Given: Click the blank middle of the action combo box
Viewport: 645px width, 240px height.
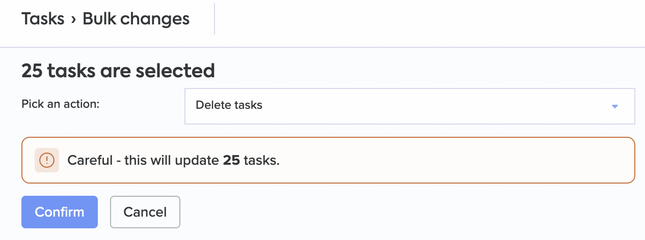Looking at the screenshot, I should [x=433, y=106].
